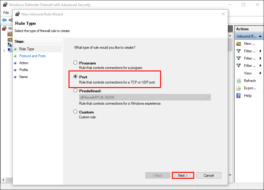Viewport: 264px width, 190px height.
Task: Click the Inbound Rules tree icon
Action: (10, 34)
